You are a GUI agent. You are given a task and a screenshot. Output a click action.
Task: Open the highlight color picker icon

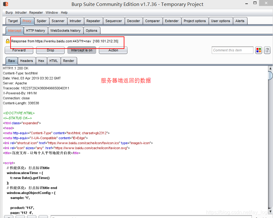tap(259, 50)
